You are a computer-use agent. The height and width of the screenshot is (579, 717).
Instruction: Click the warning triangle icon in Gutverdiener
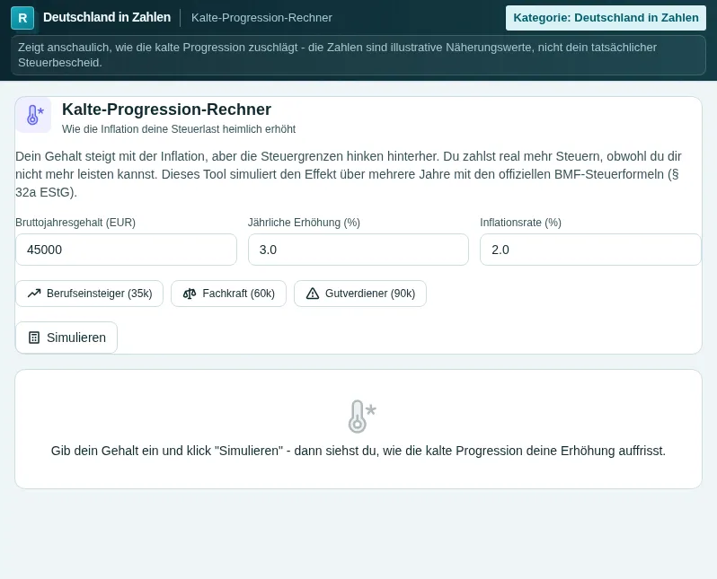click(x=313, y=294)
